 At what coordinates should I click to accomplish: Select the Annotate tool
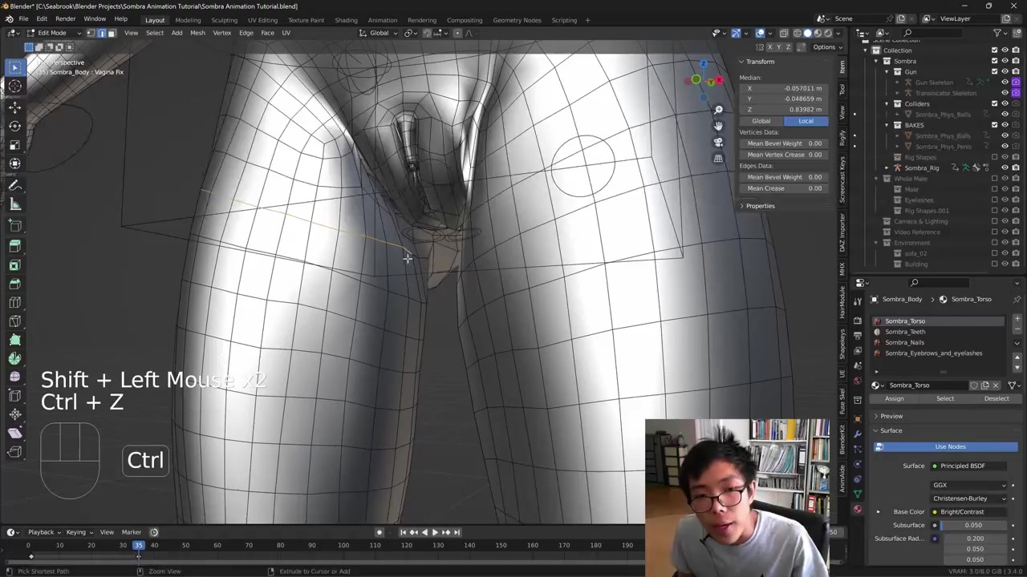tap(14, 185)
